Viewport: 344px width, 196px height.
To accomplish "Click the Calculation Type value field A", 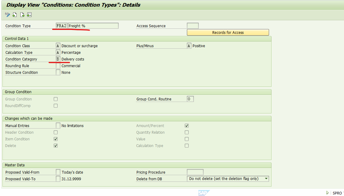I will 58,53.
